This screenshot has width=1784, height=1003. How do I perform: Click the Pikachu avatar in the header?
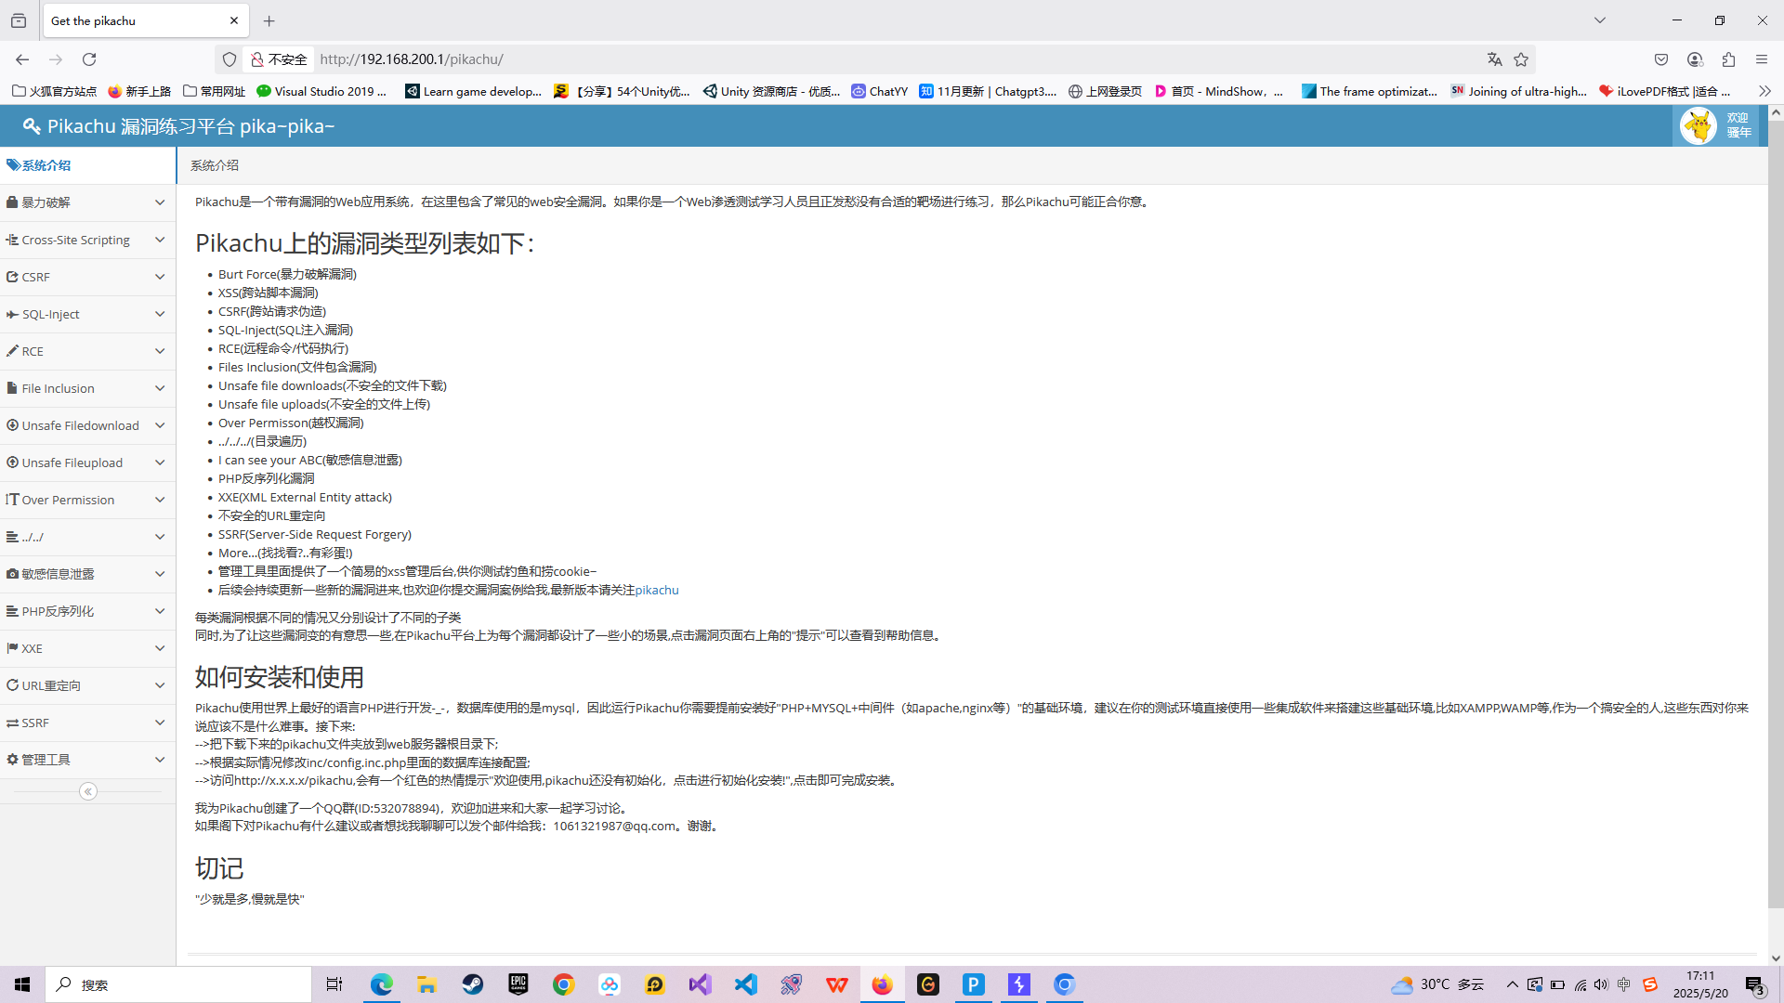[x=1699, y=125]
